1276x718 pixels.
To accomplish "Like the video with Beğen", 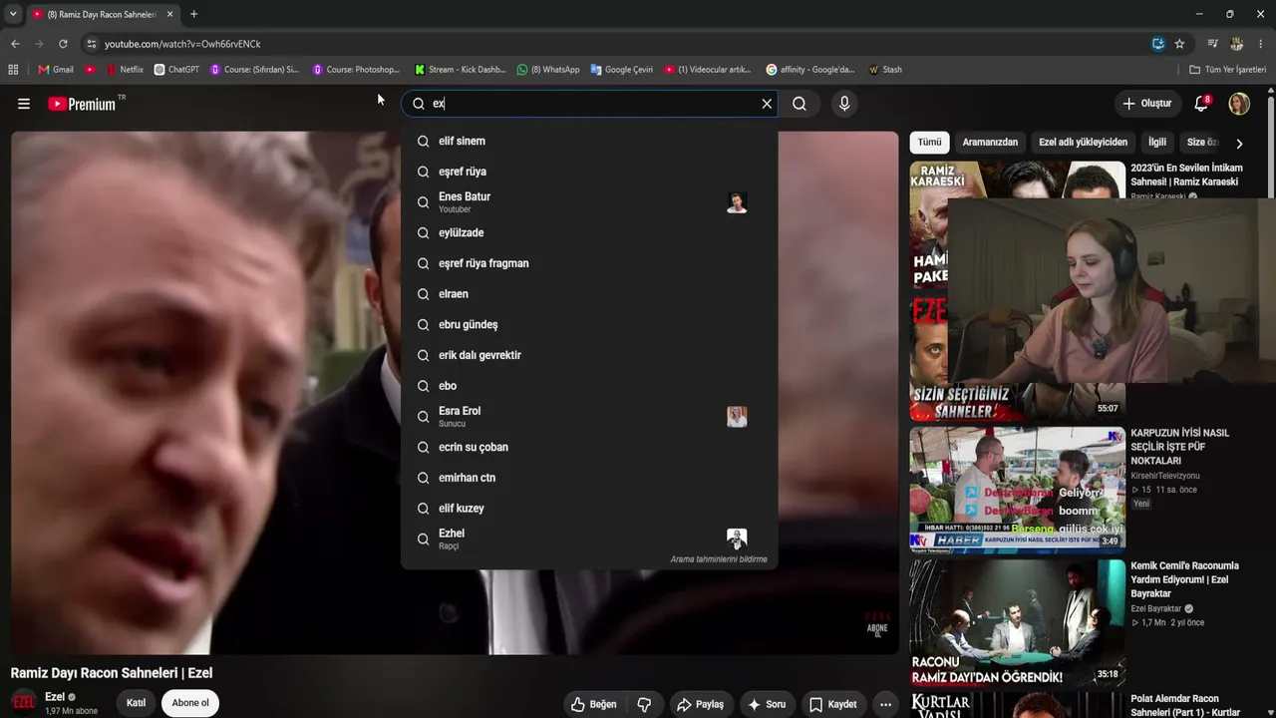I will pos(594,704).
